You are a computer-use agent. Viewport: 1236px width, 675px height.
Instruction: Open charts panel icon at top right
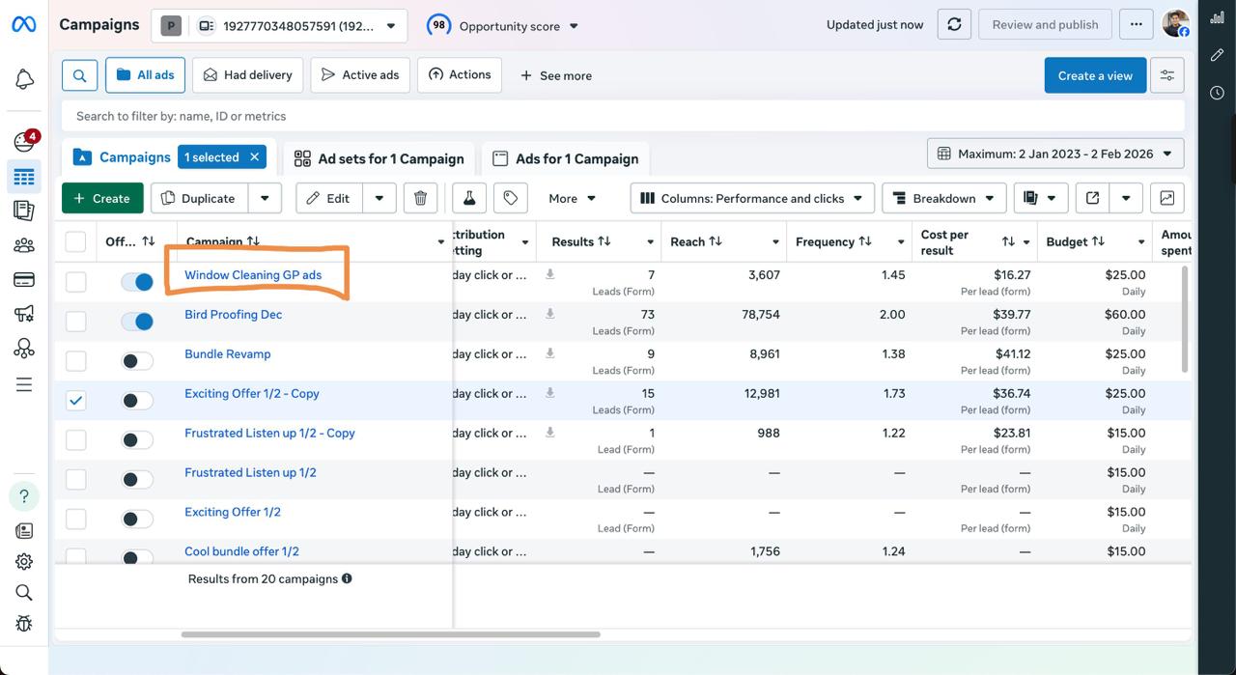pyautogui.click(x=1217, y=18)
